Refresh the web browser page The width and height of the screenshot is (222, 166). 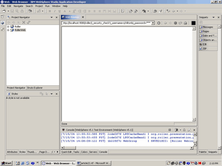point(180,23)
